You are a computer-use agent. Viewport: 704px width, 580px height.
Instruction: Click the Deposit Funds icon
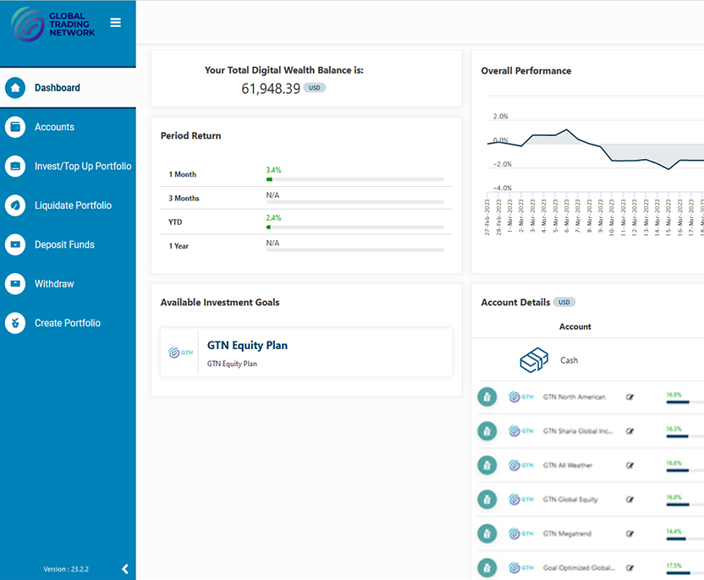point(15,244)
